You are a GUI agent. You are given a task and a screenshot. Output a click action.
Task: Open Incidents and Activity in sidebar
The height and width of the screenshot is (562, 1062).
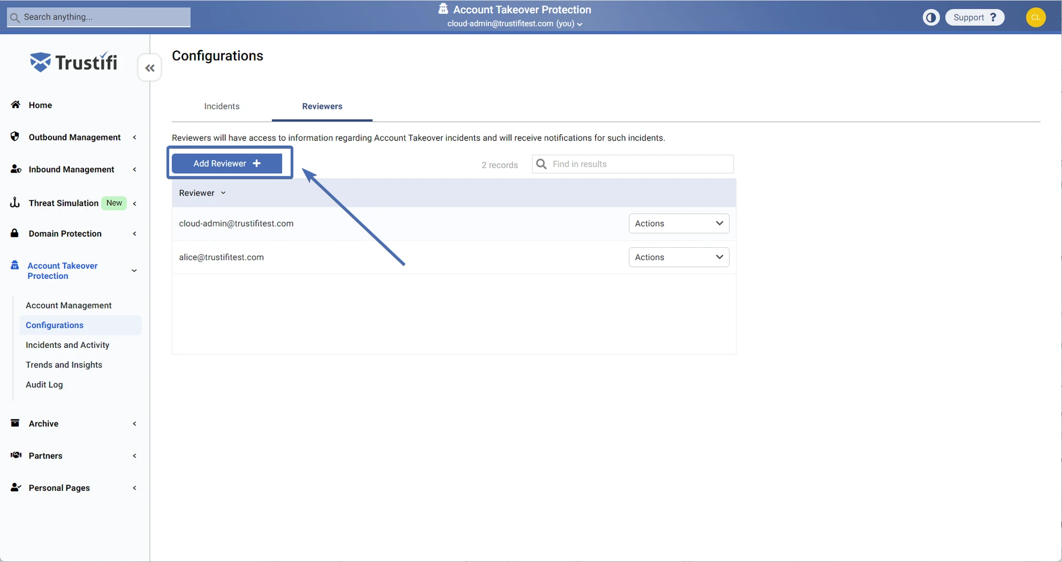click(67, 345)
